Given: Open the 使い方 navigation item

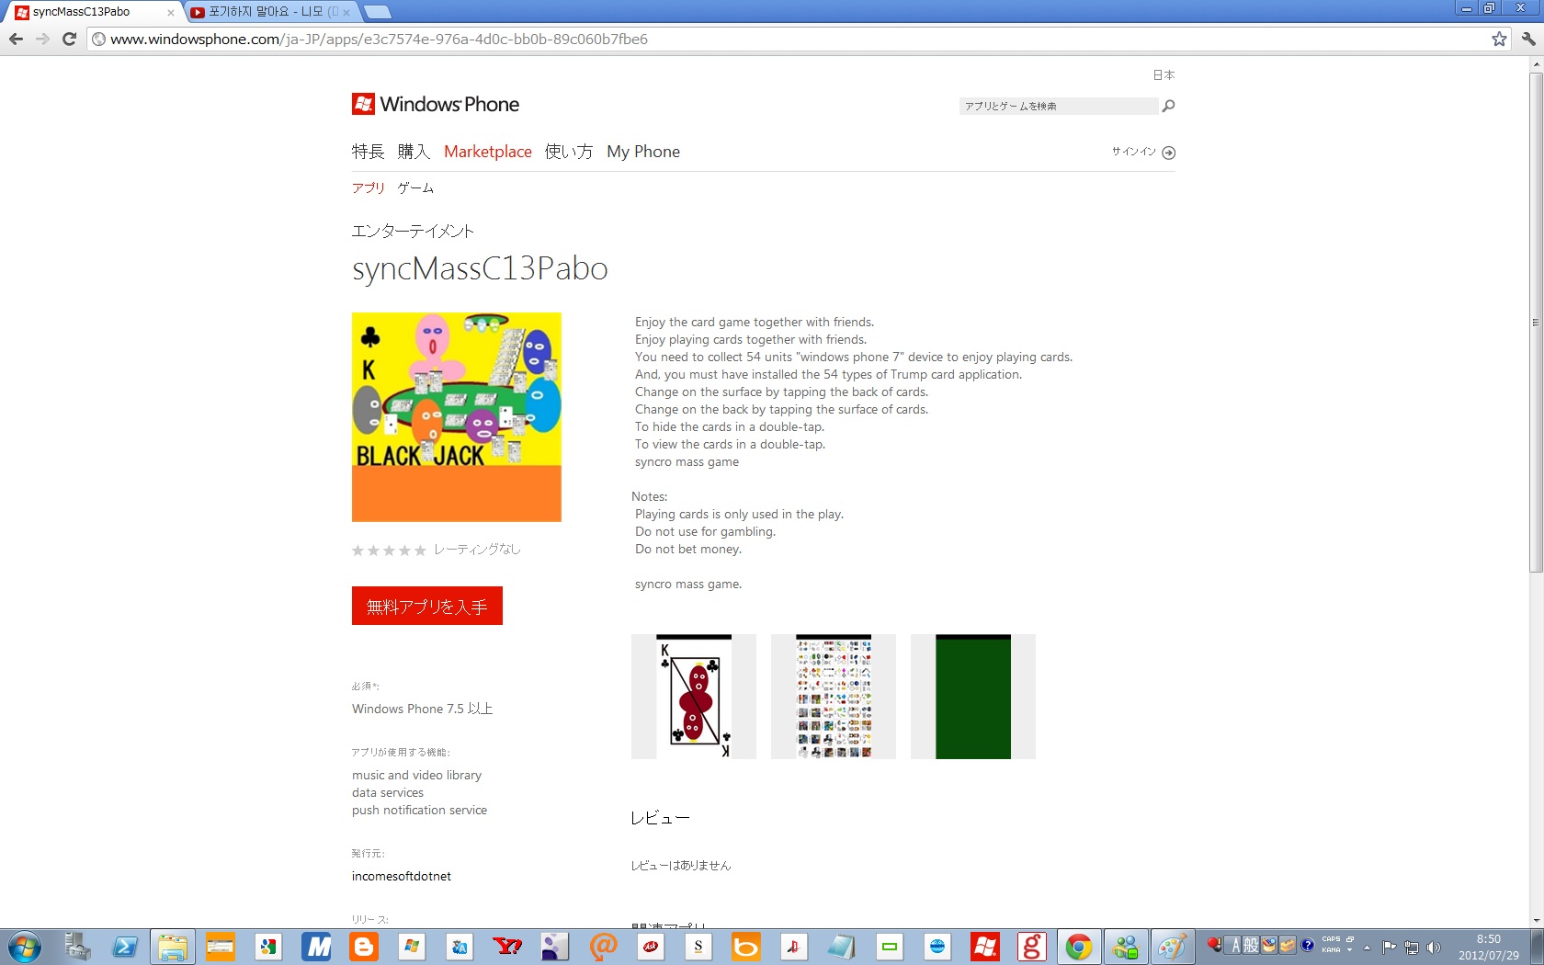Looking at the screenshot, I should 569,152.
